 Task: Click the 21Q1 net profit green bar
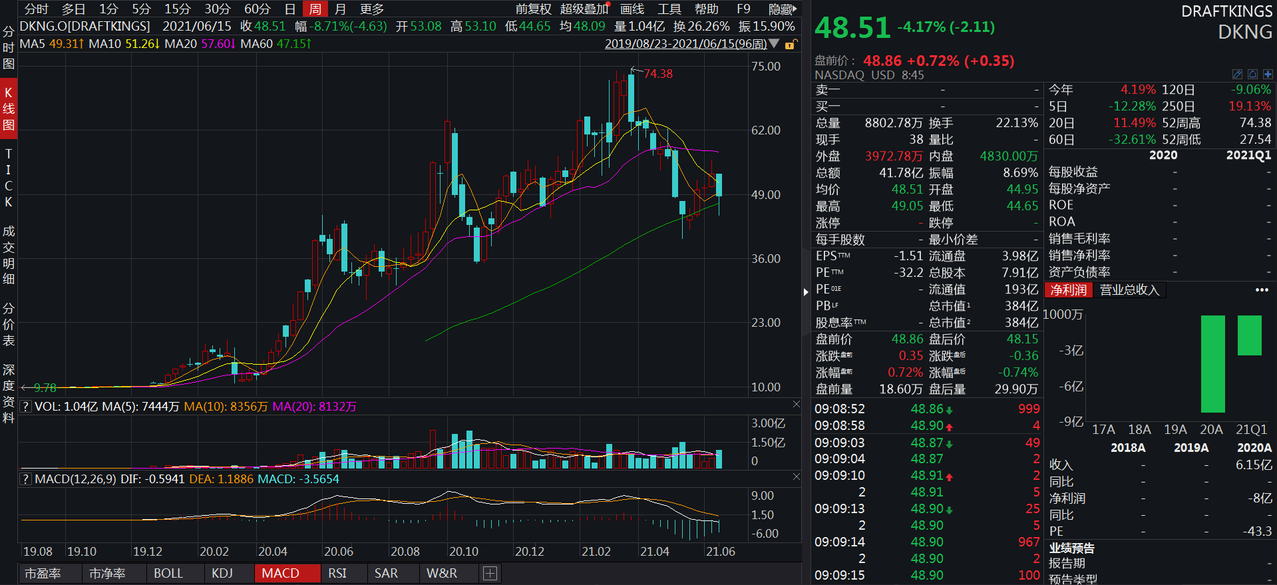click(x=1250, y=335)
